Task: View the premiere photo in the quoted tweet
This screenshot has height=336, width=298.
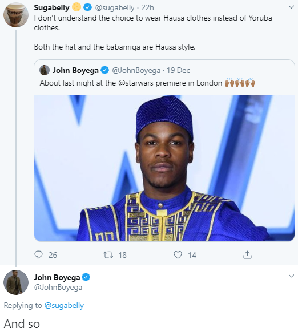Action: click(x=164, y=168)
